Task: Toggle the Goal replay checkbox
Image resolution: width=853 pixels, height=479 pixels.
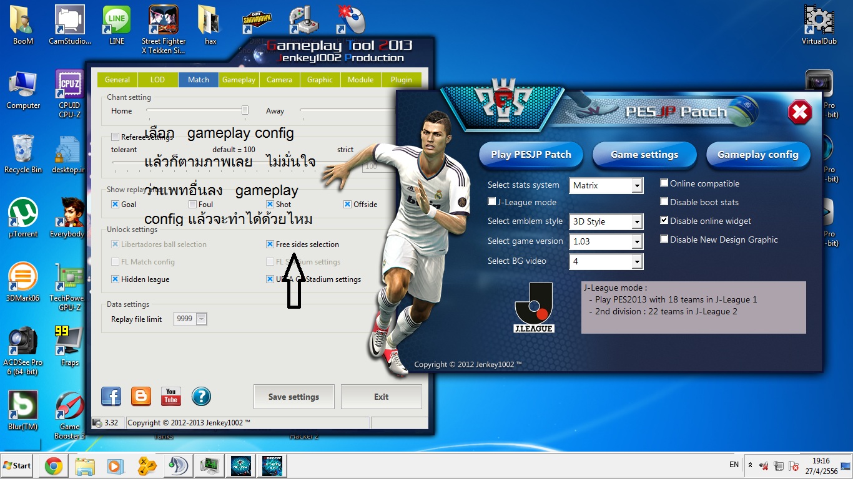Action: pyautogui.click(x=115, y=205)
